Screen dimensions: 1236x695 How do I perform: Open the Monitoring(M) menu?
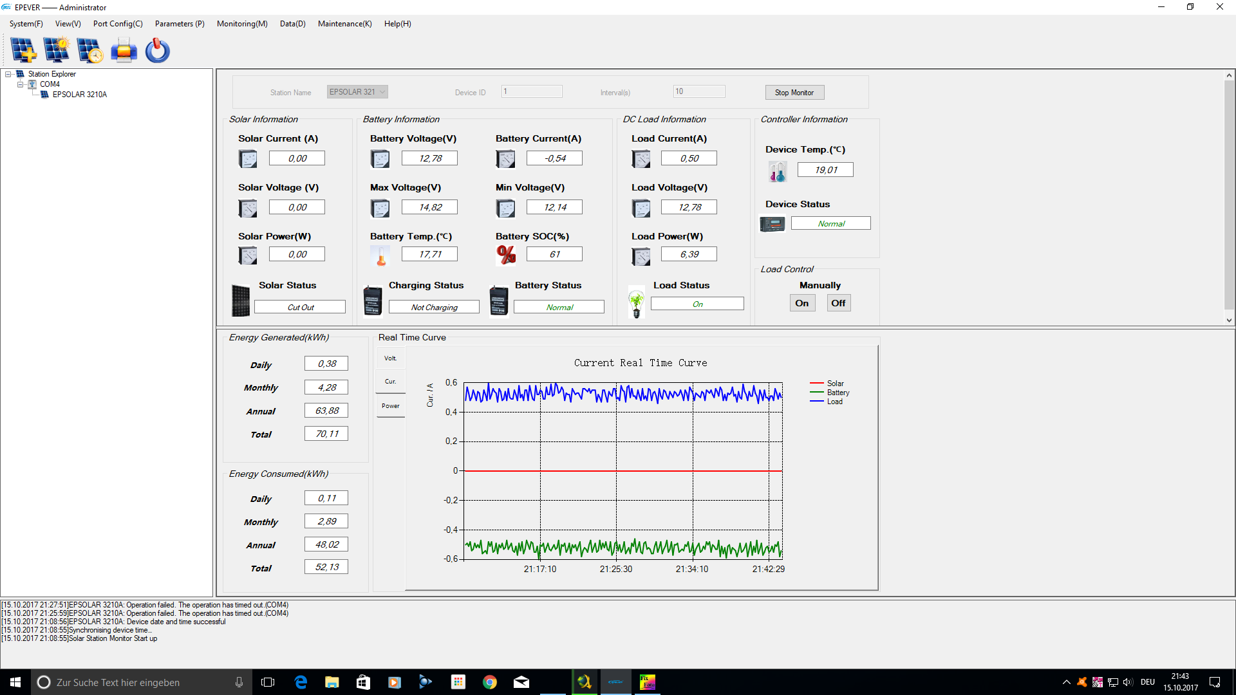click(241, 24)
